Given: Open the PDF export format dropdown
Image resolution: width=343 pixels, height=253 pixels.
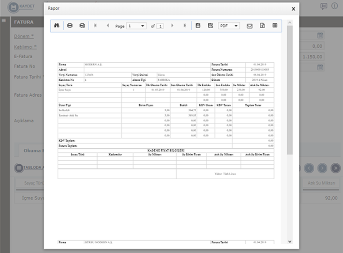Looking at the screenshot, I should [x=229, y=26].
